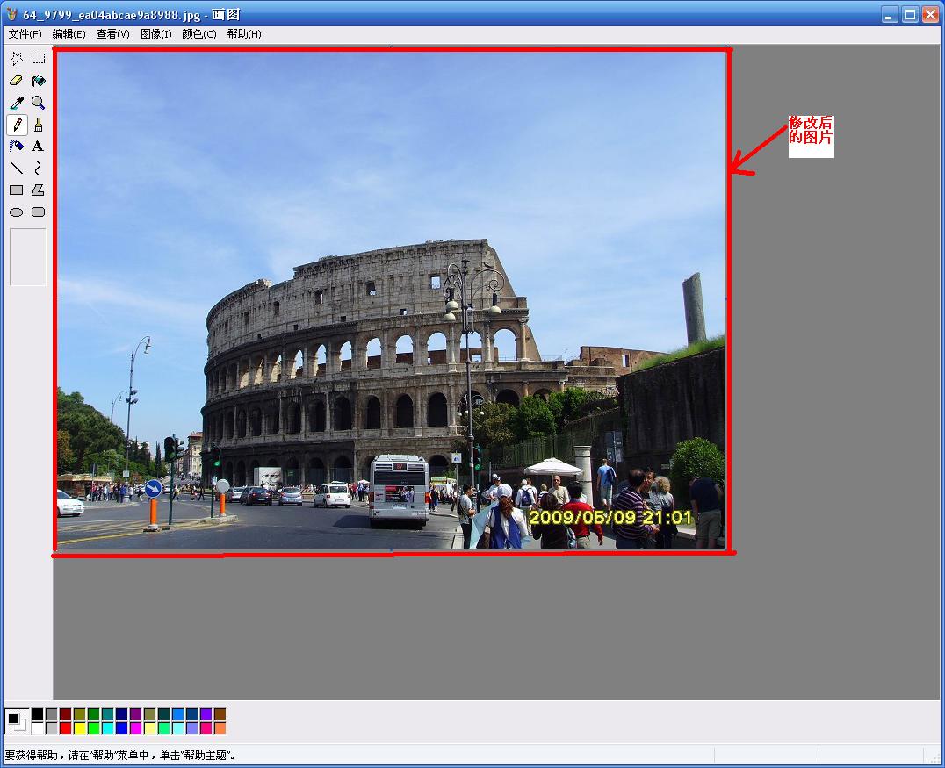Pick the Polygon shape tool
This screenshot has width=945, height=768.
pos(38,190)
